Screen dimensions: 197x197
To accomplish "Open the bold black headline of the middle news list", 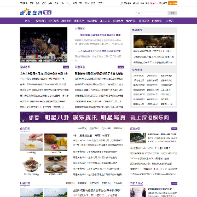I will pyautogui.click(x=99, y=73).
